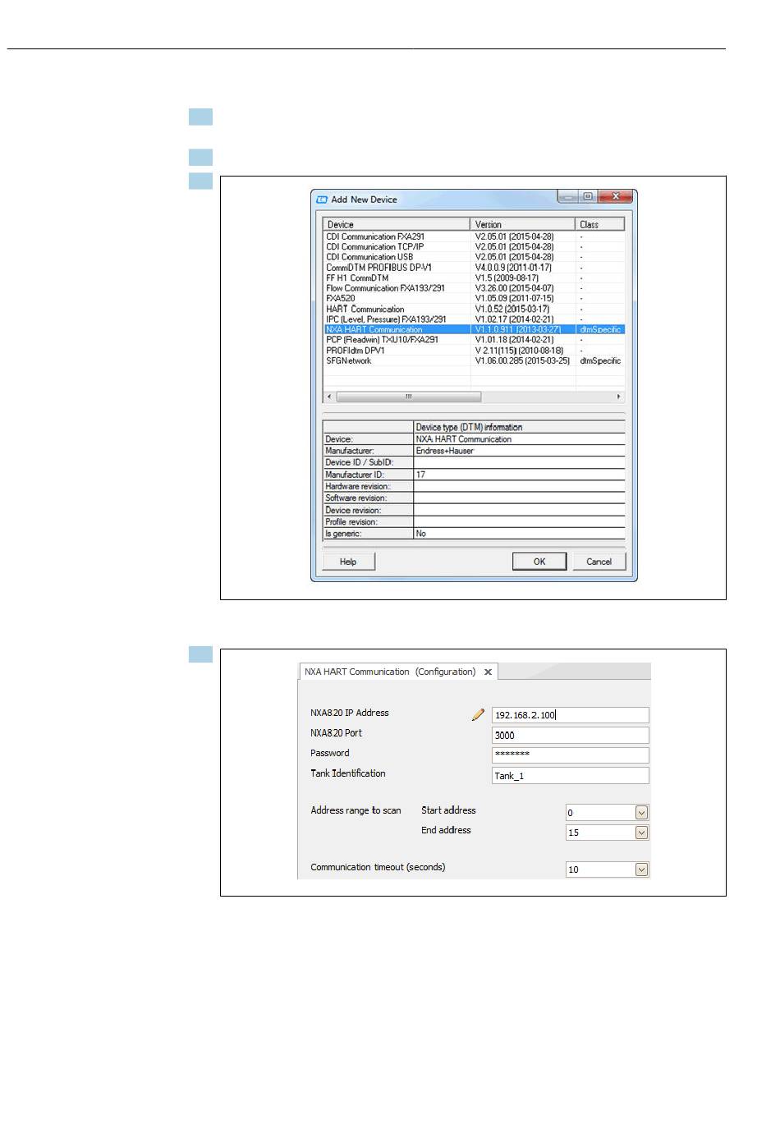Sort the list by Class column header

(x=600, y=224)
